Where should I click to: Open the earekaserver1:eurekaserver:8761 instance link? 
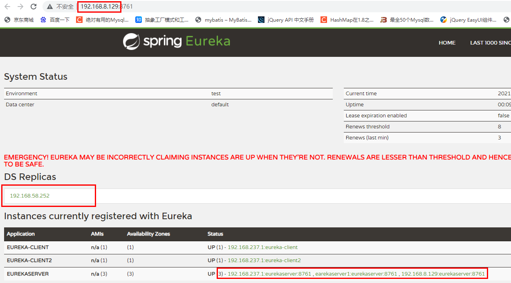coord(356,274)
